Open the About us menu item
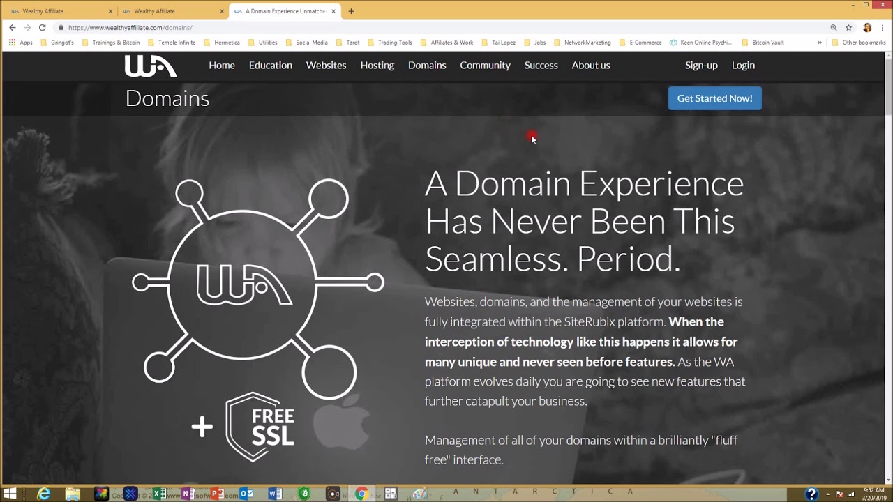The height and width of the screenshot is (502, 893). coord(591,66)
